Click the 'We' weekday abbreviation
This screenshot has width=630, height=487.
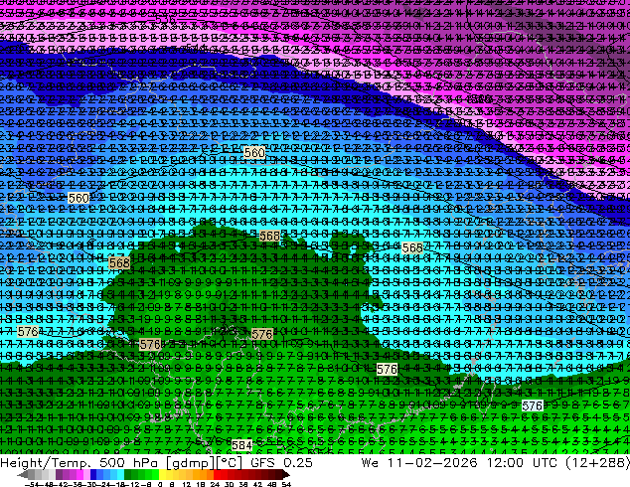point(370,463)
